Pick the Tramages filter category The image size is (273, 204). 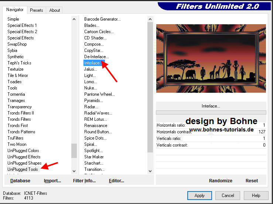coord(16,101)
